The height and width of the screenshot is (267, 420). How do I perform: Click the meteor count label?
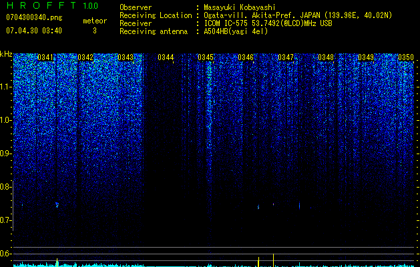click(95, 21)
